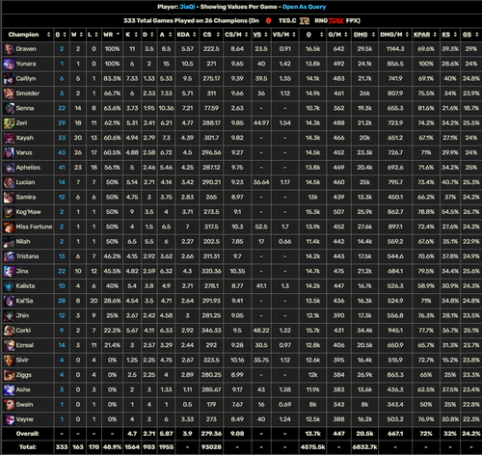Click the Sivir champion icon
The image size is (482, 455).
pos(9,360)
